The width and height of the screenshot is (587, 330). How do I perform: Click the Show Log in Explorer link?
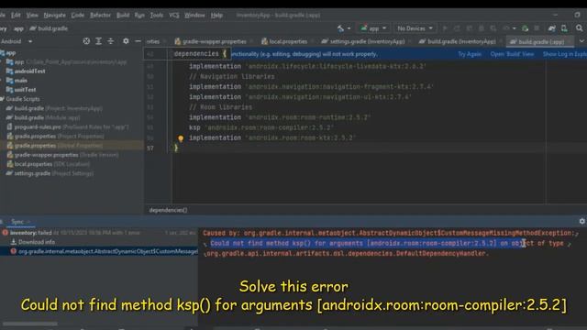click(565, 54)
